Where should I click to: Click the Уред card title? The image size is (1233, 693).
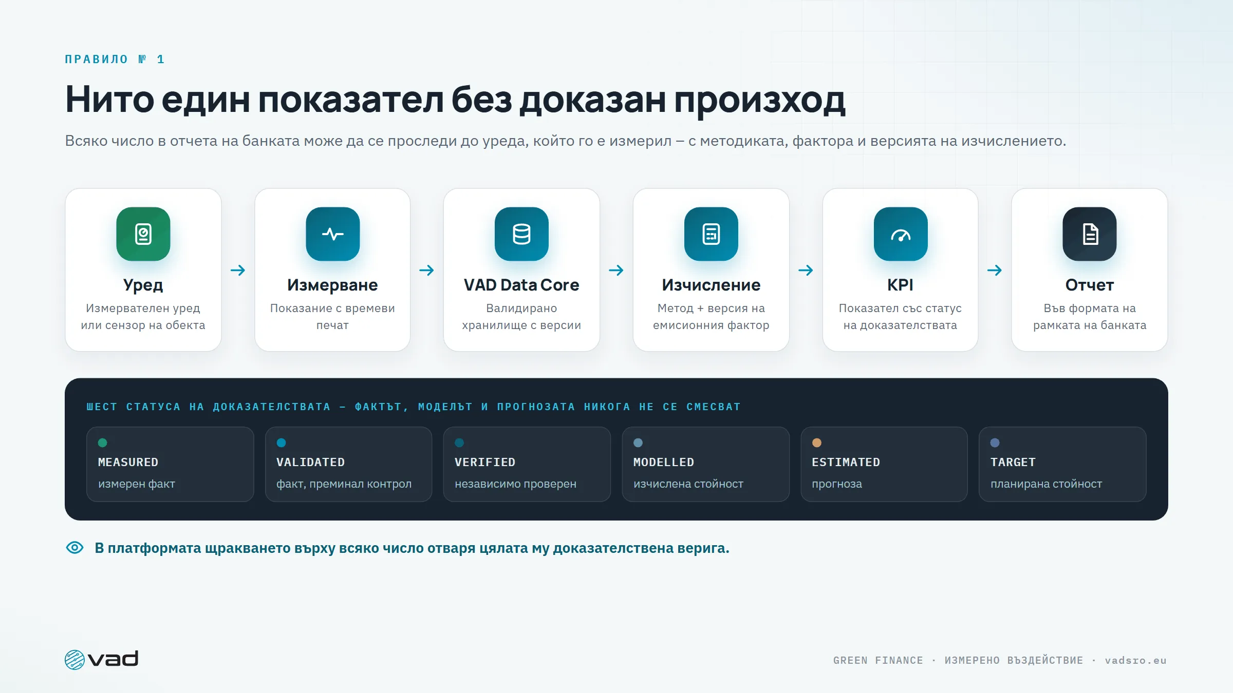(x=143, y=285)
